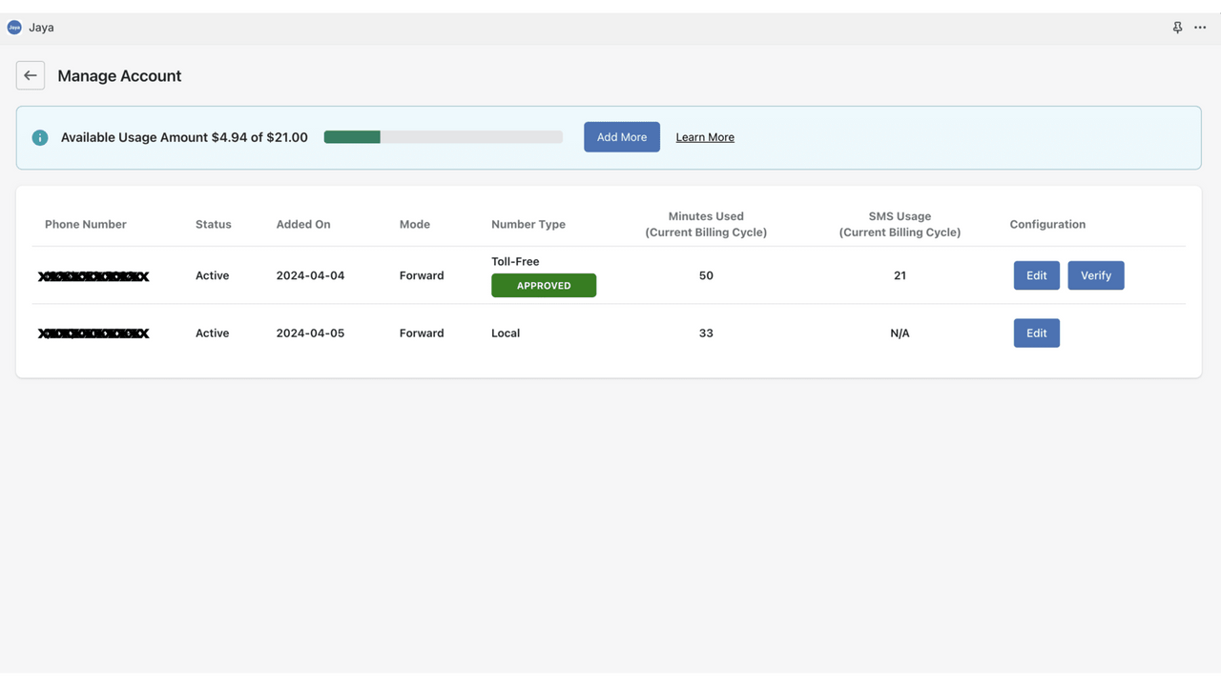This screenshot has height=686, width=1221.
Task: Open the Learn More link
Action: pyautogui.click(x=705, y=137)
